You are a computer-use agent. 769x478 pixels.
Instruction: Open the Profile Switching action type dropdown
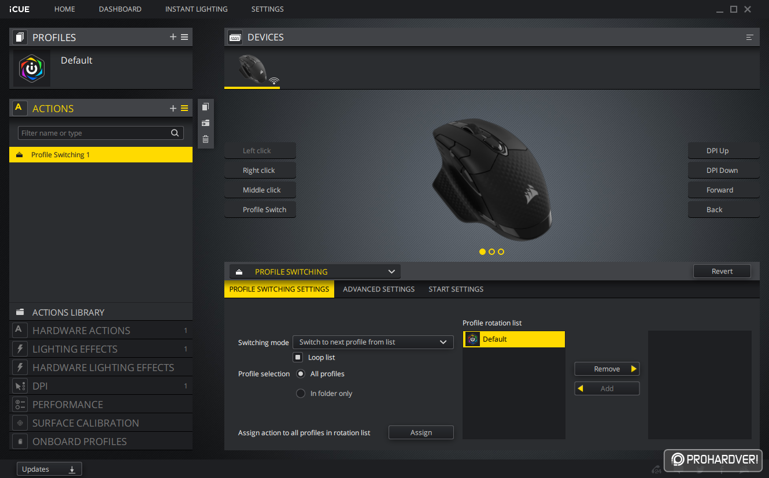point(315,272)
